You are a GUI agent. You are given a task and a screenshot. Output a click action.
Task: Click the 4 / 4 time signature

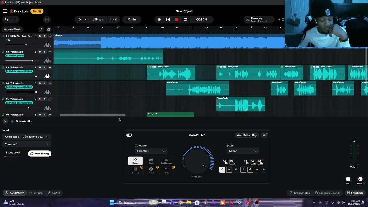tap(113, 20)
